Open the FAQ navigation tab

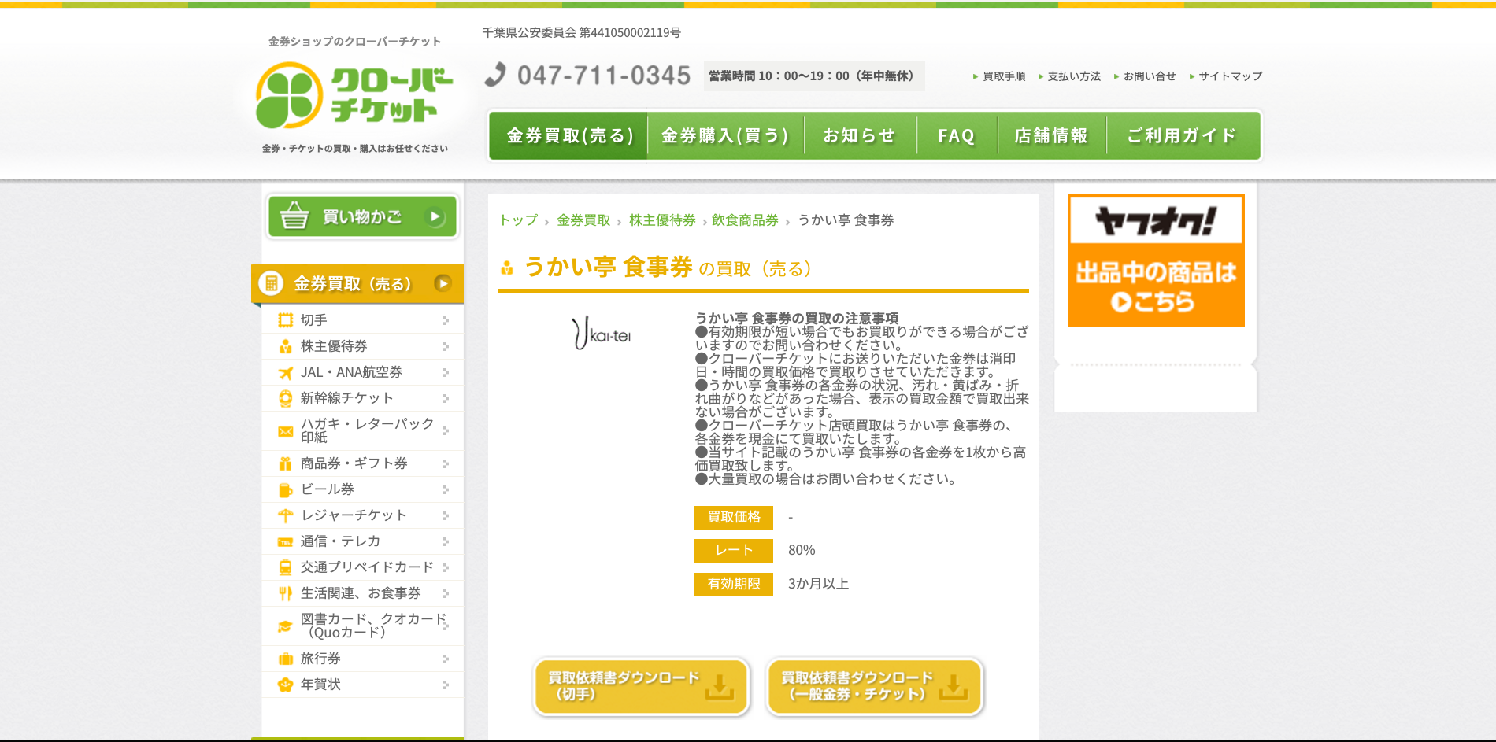pyautogui.click(x=957, y=135)
